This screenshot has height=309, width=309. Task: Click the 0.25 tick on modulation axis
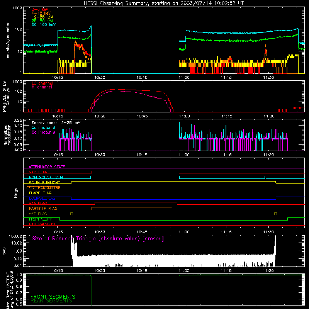[x=18, y=120]
